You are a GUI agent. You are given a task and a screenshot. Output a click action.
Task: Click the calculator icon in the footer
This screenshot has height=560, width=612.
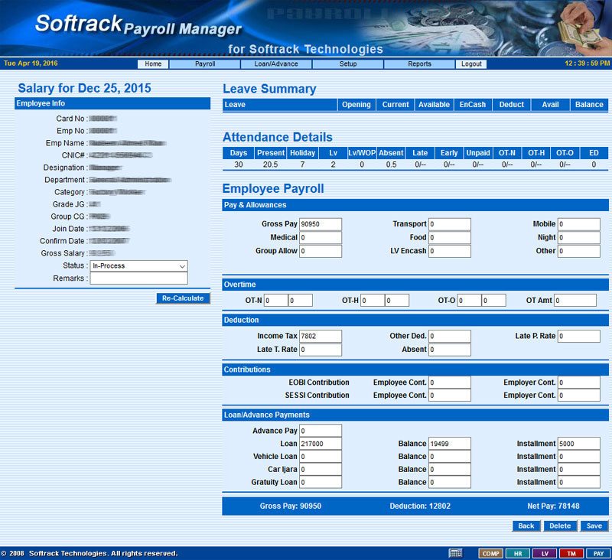click(x=455, y=553)
